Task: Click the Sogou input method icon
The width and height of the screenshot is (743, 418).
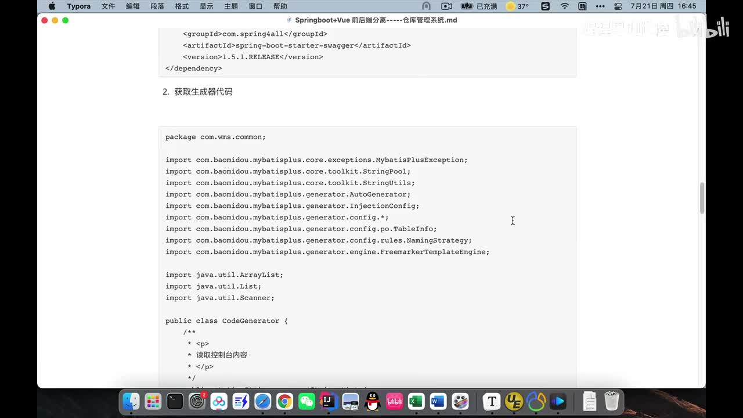Action: click(x=546, y=6)
